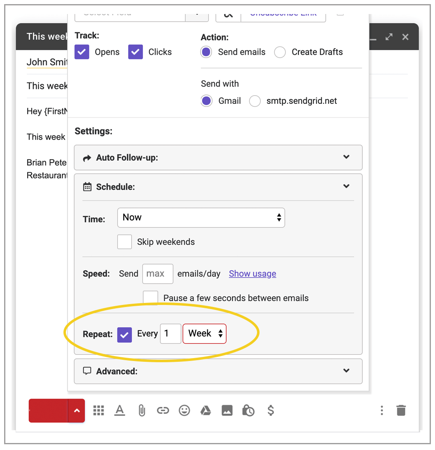Viewport: 435px width, 450px height.
Task: Insert files using Google Drive
Action: (x=206, y=410)
